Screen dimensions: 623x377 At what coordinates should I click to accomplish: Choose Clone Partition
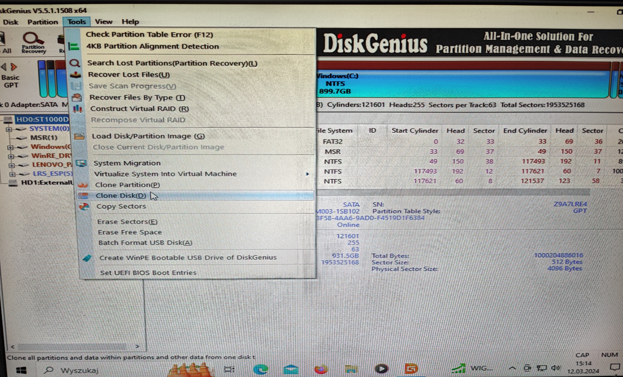click(128, 185)
